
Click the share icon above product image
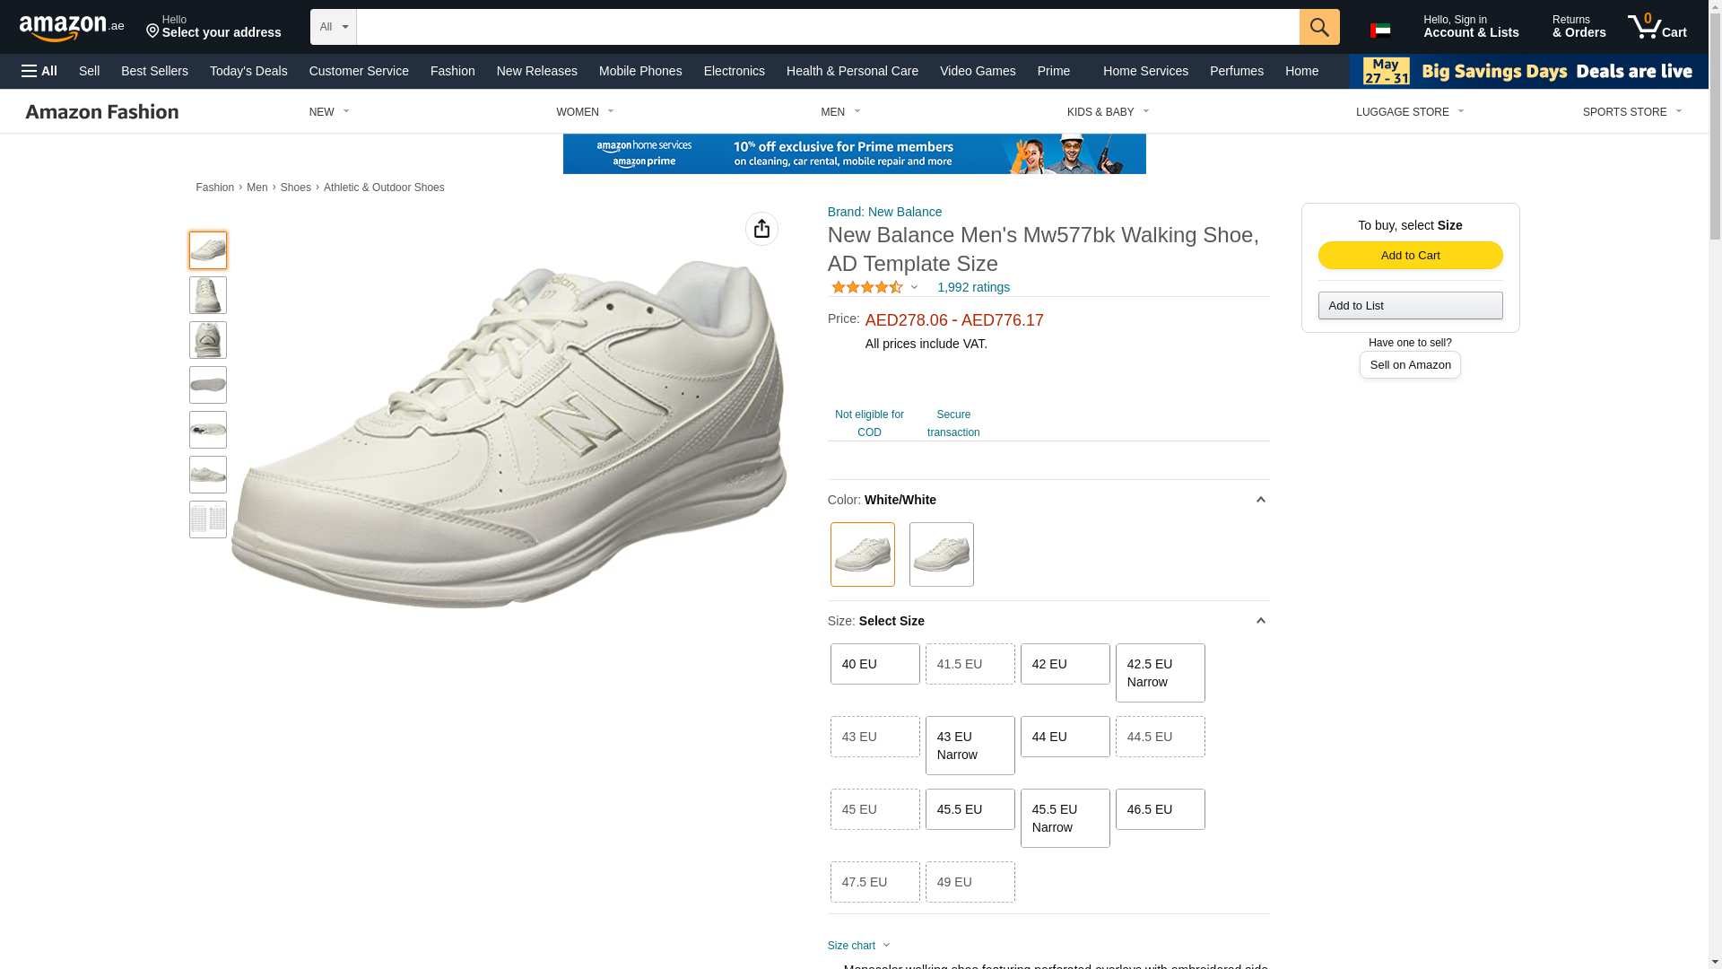point(761,229)
